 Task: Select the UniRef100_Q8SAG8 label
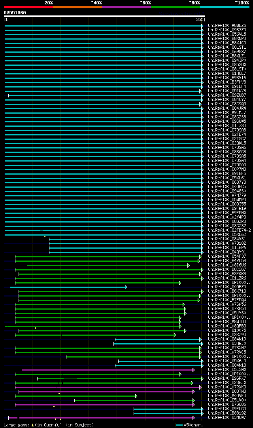tap(227, 152)
